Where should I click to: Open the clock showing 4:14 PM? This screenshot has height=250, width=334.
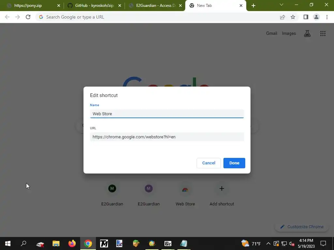(x=306, y=243)
